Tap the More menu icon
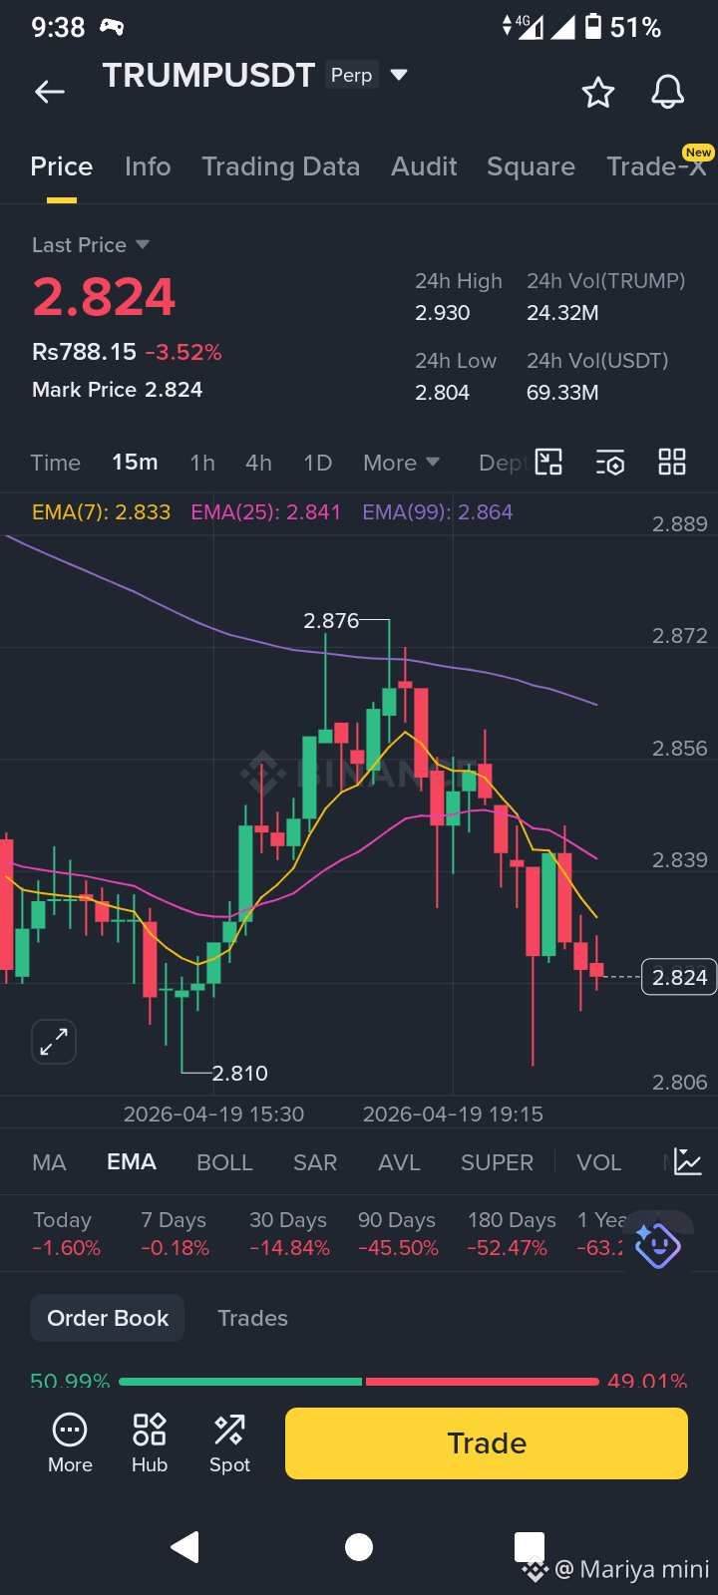 70,1442
